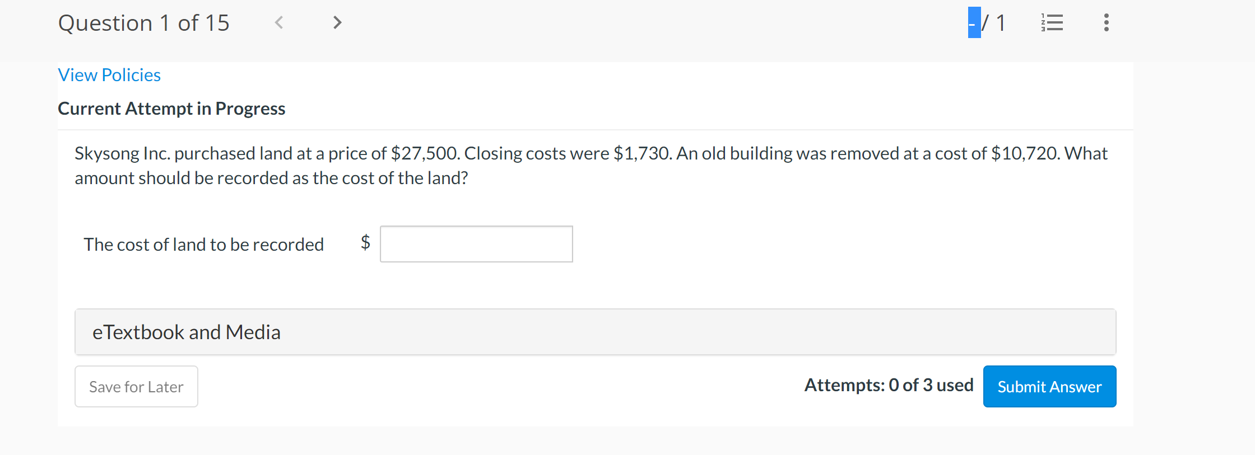This screenshot has width=1255, height=455.
Task: Click the $27,500 price in the question
Action: 425,153
